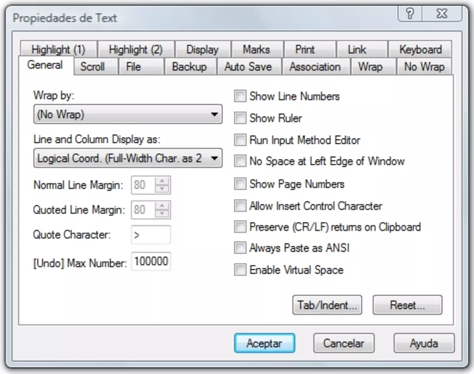Open help via Ayuda button

(x=424, y=343)
